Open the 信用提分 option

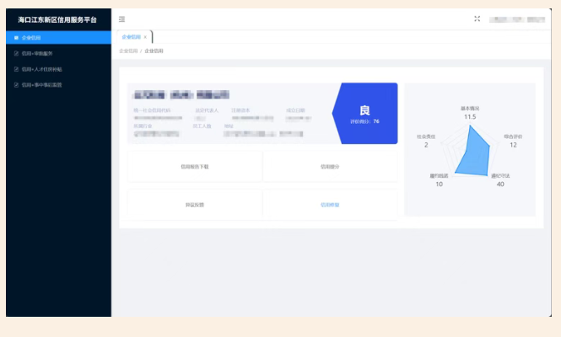330,167
